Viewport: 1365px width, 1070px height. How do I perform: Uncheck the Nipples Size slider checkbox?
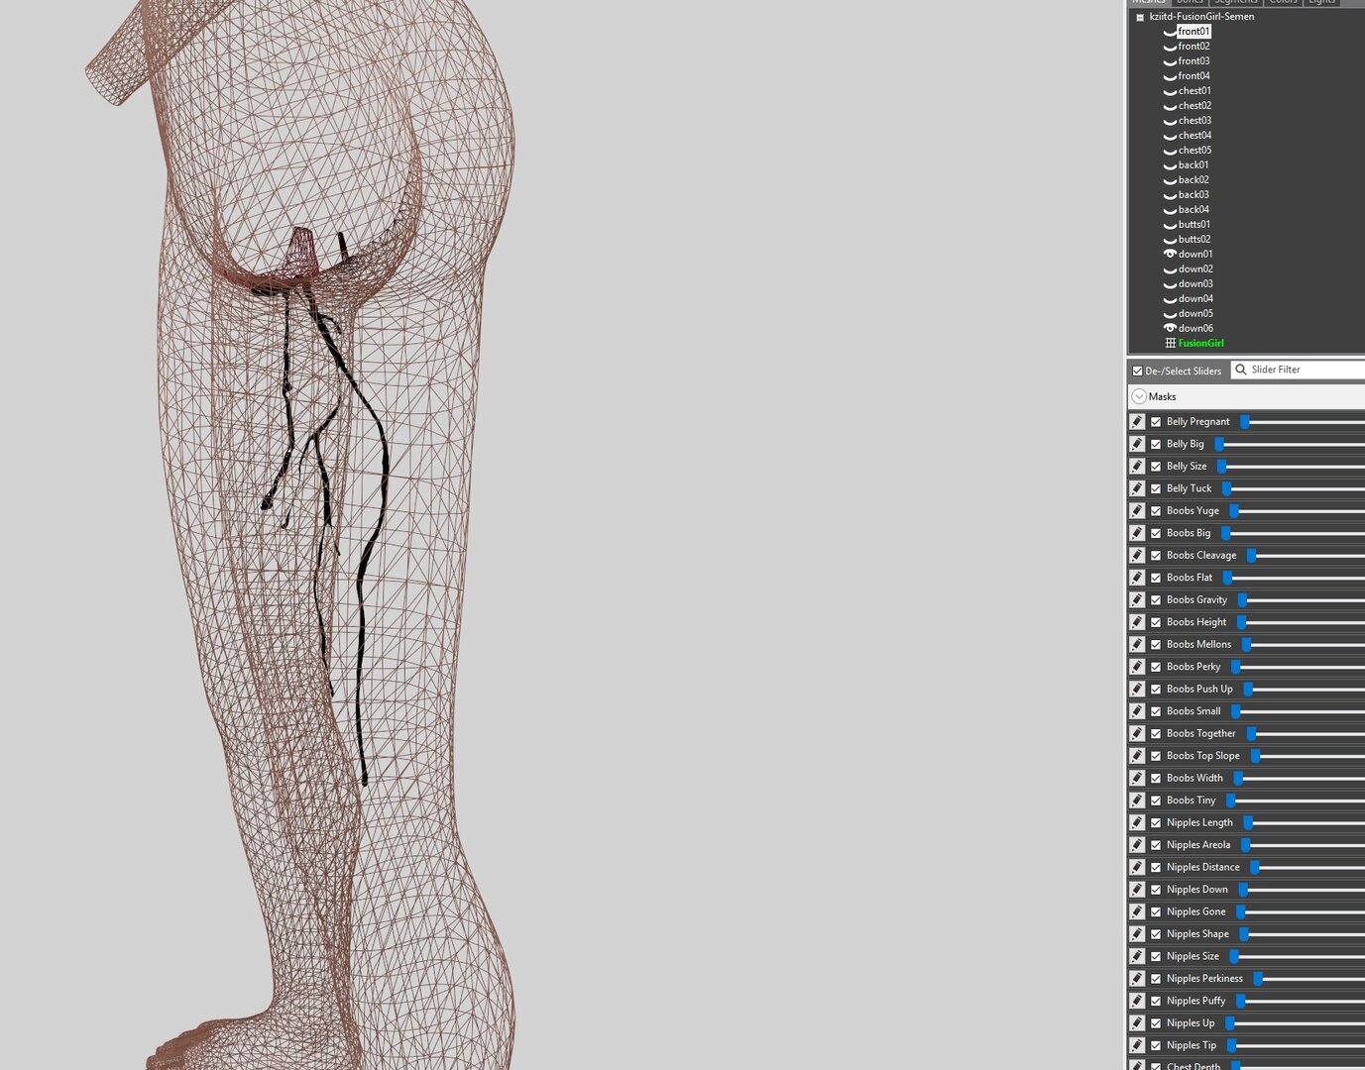click(x=1156, y=957)
